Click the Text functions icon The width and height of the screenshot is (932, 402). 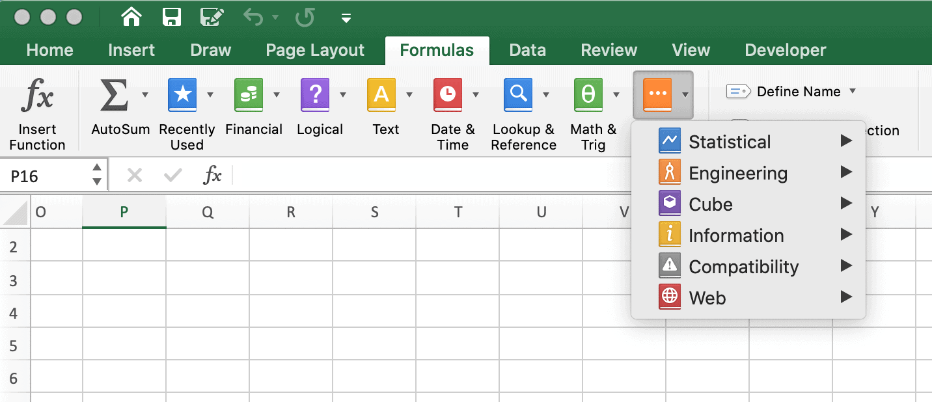[381, 95]
